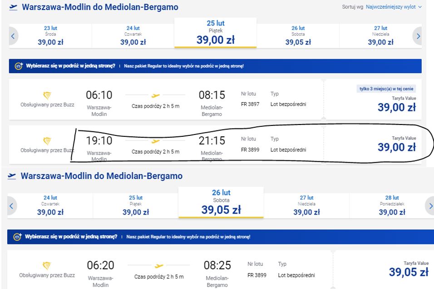
Task: Click the previous dates arrow in lower carousel
Action: 12,206
